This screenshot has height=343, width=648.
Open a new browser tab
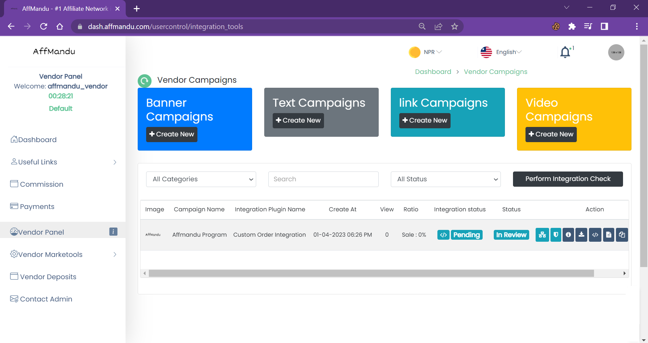coord(137,9)
